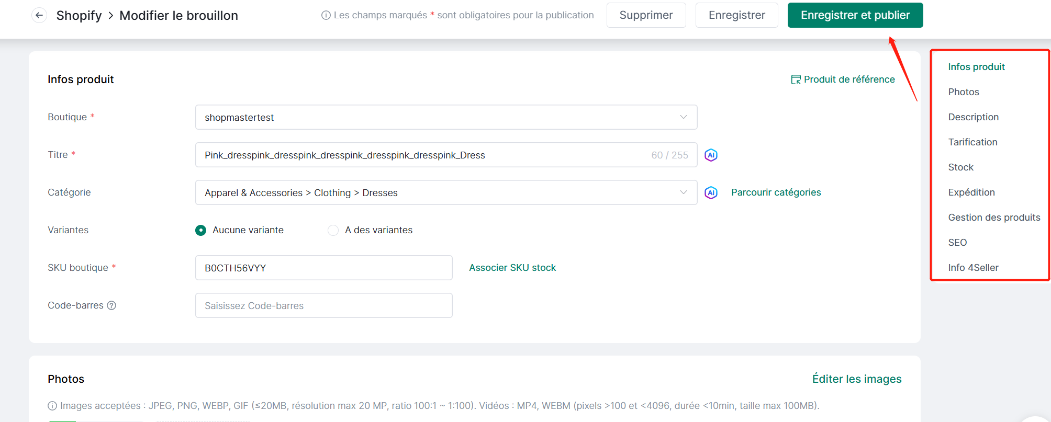Click Enregistrer et publier button
Viewport: 1051px width, 422px height.
(855, 15)
